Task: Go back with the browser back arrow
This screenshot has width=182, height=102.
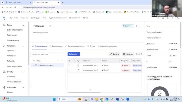Action: click(3, 7)
